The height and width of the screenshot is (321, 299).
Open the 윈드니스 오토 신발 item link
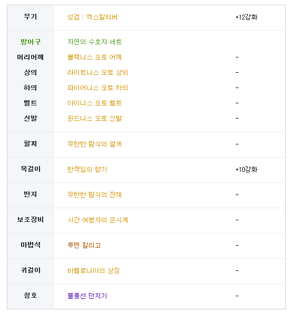95,118
